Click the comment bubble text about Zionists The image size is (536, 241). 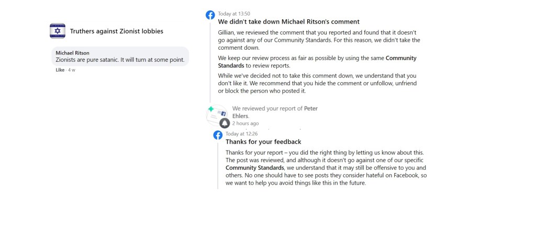[x=120, y=60]
